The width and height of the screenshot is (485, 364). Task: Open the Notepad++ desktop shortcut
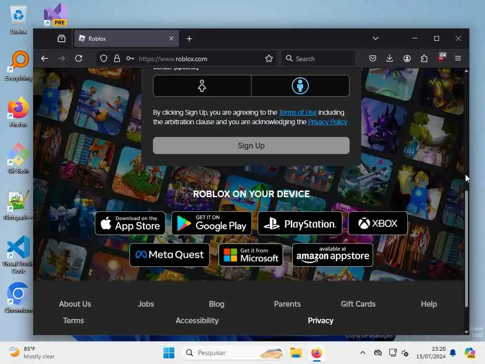(18, 205)
